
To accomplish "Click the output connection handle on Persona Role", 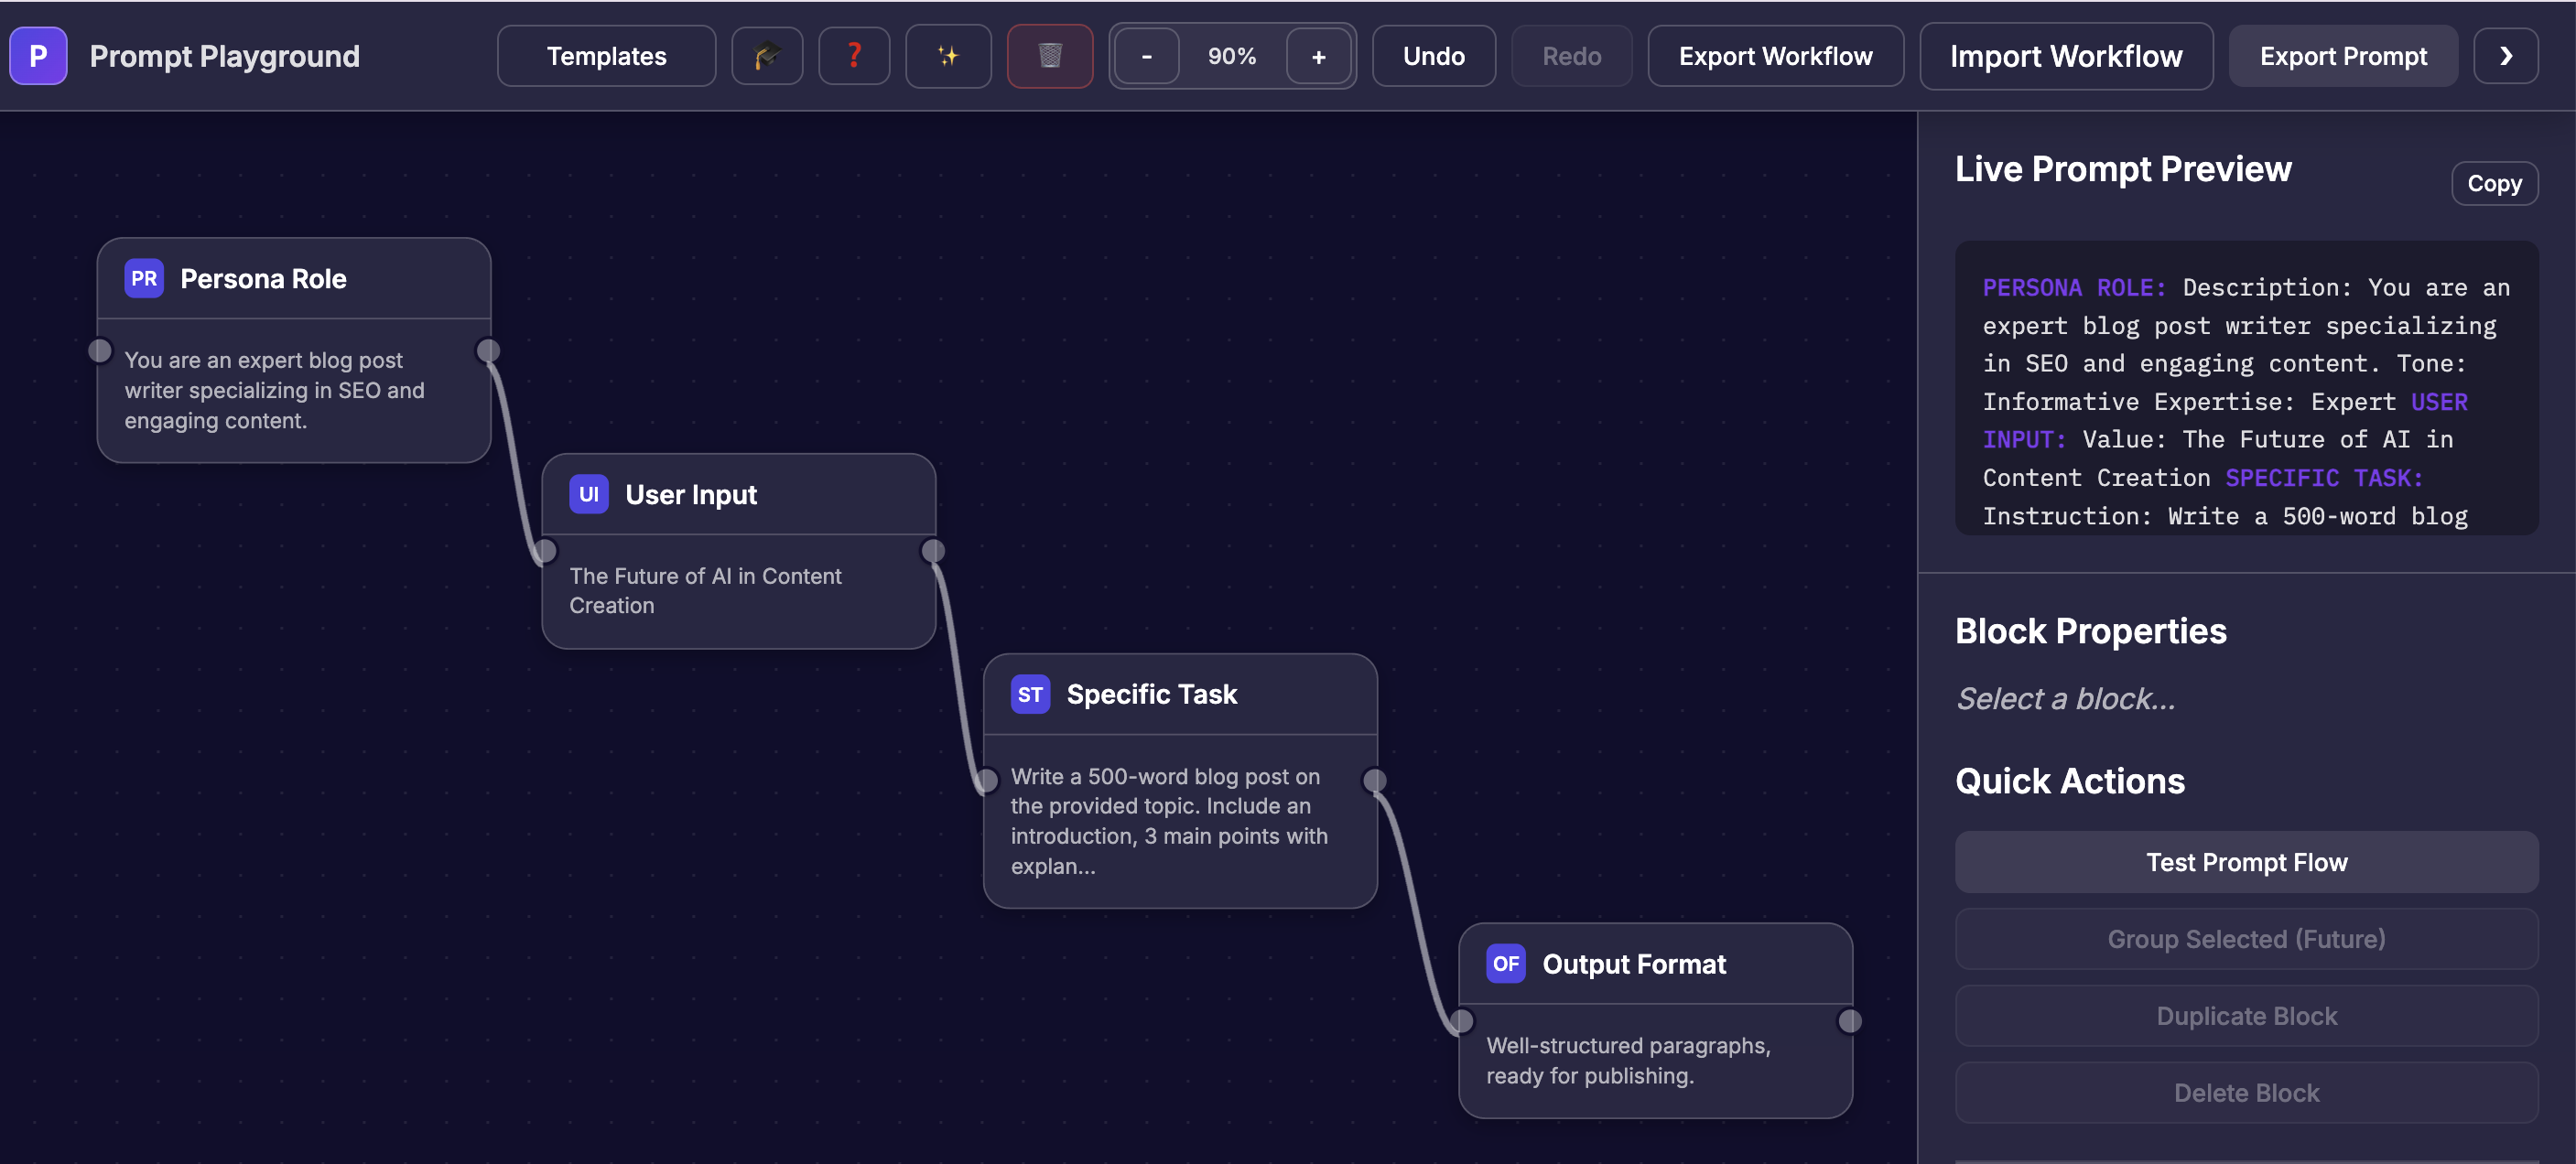I will pos(488,350).
